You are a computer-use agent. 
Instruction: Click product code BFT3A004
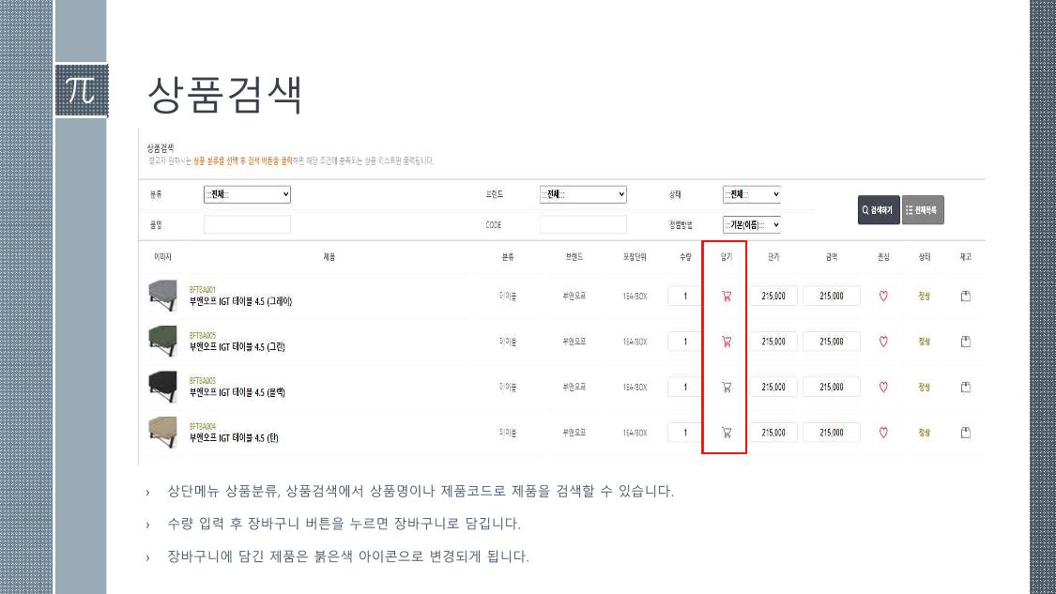coord(202,426)
